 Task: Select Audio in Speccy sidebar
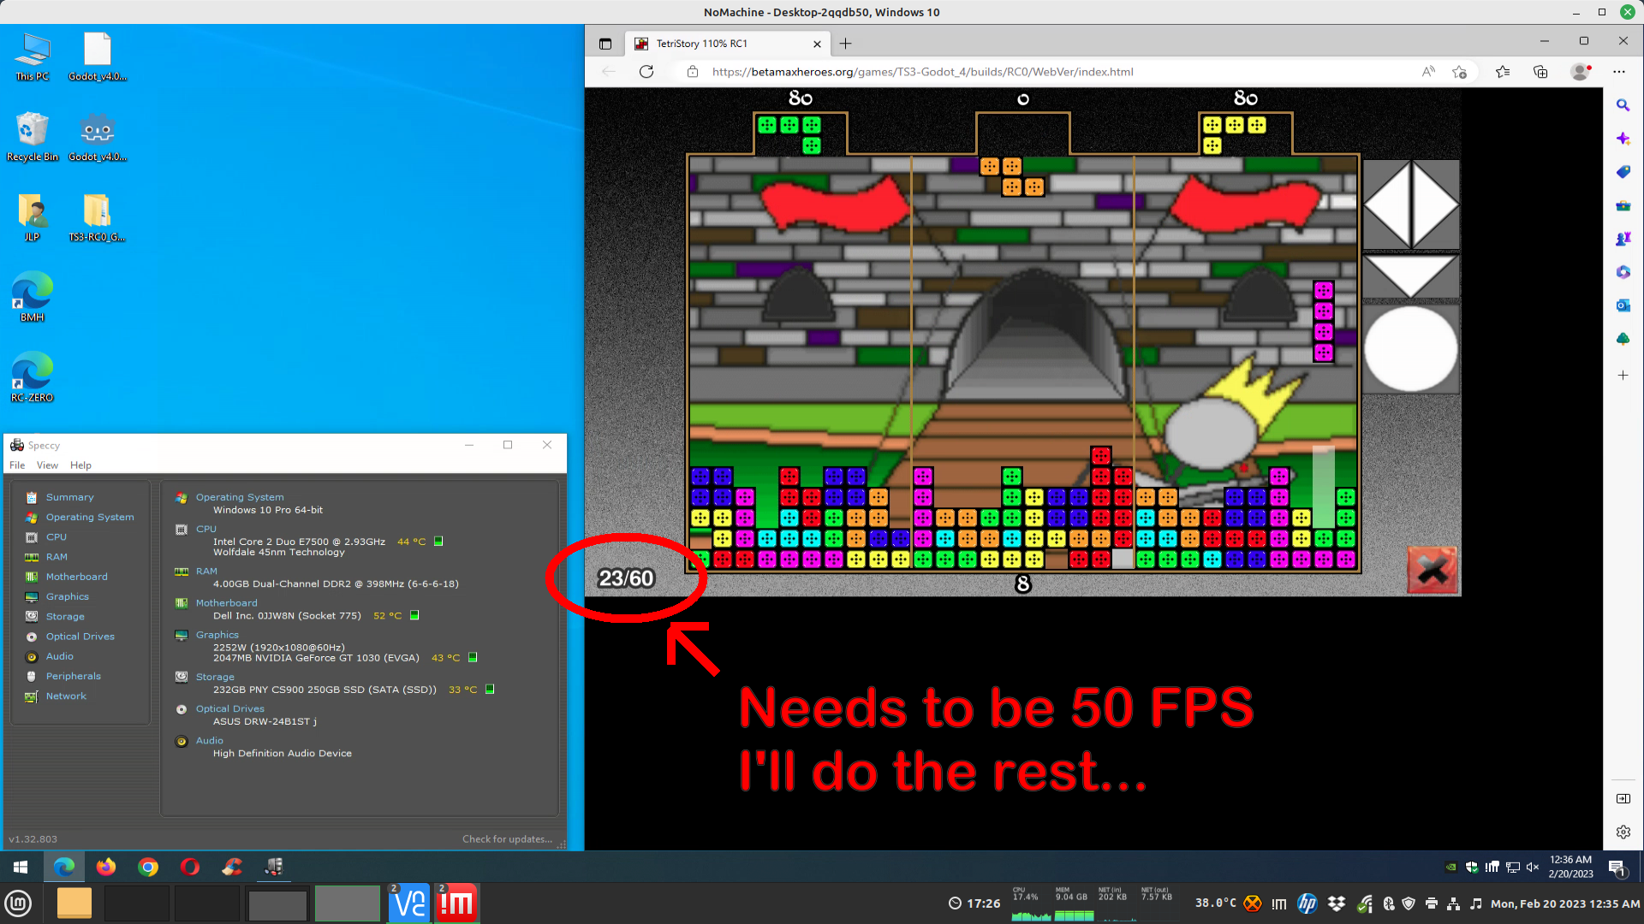click(x=60, y=656)
